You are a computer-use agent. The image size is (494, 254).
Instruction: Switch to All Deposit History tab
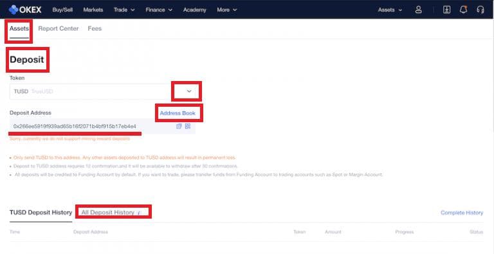(108, 213)
